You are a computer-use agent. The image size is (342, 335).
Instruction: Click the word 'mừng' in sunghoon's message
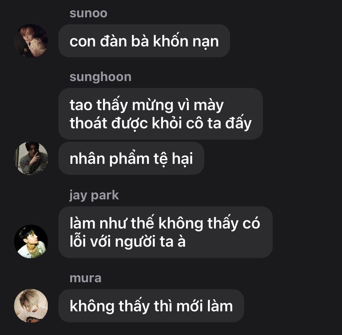[x=153, y=105]
